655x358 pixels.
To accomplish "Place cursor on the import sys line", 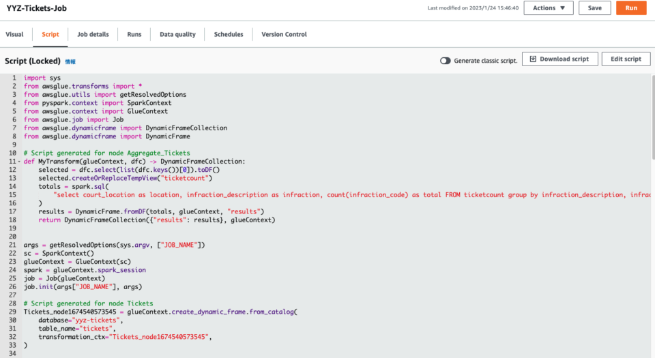I will click(42, 78).
